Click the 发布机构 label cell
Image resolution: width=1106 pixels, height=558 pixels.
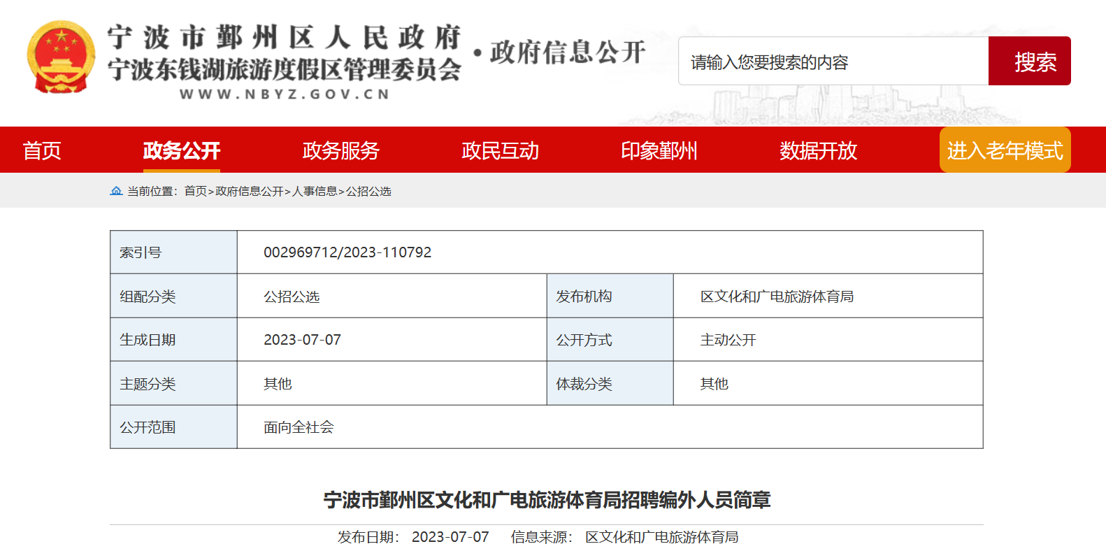click(610, 296)
